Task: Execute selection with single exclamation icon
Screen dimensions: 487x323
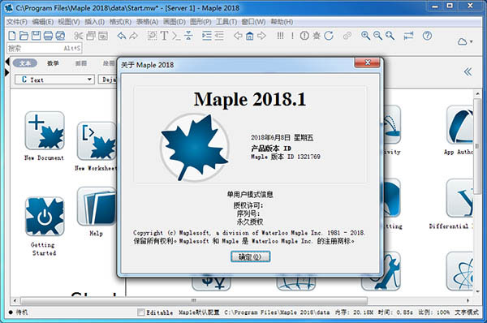Action: tap(292, 36)
